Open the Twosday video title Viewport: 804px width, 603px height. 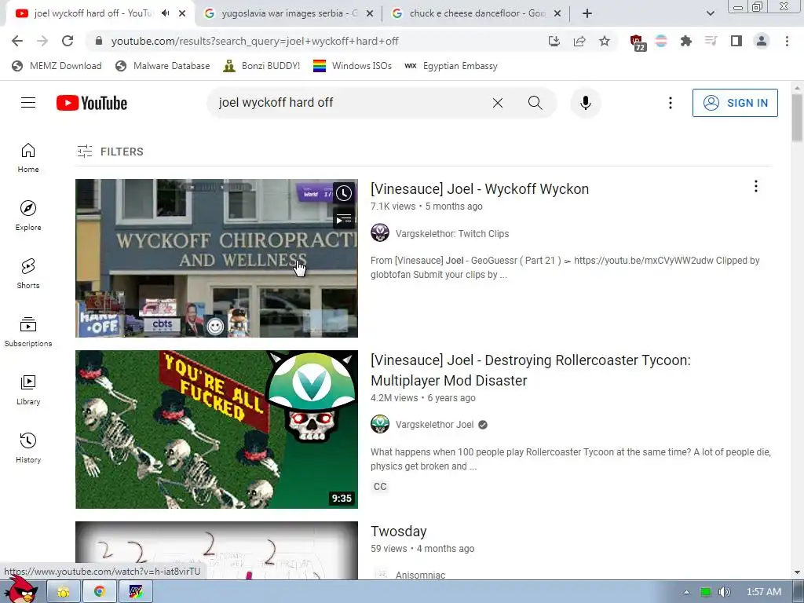(398, 532)
